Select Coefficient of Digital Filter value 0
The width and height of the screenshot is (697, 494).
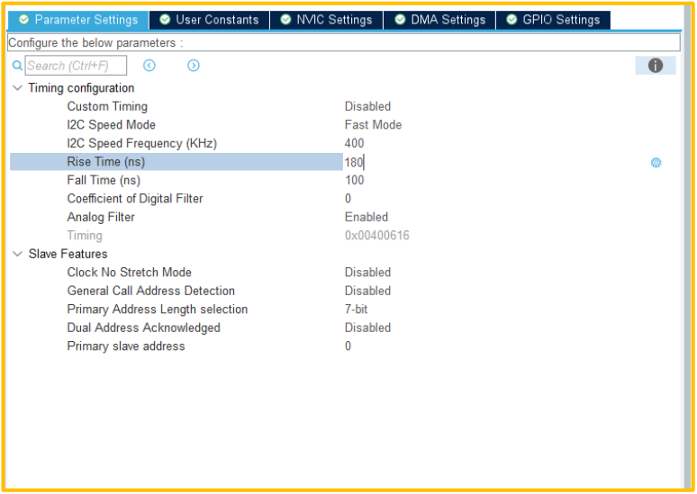pos(348,199)
